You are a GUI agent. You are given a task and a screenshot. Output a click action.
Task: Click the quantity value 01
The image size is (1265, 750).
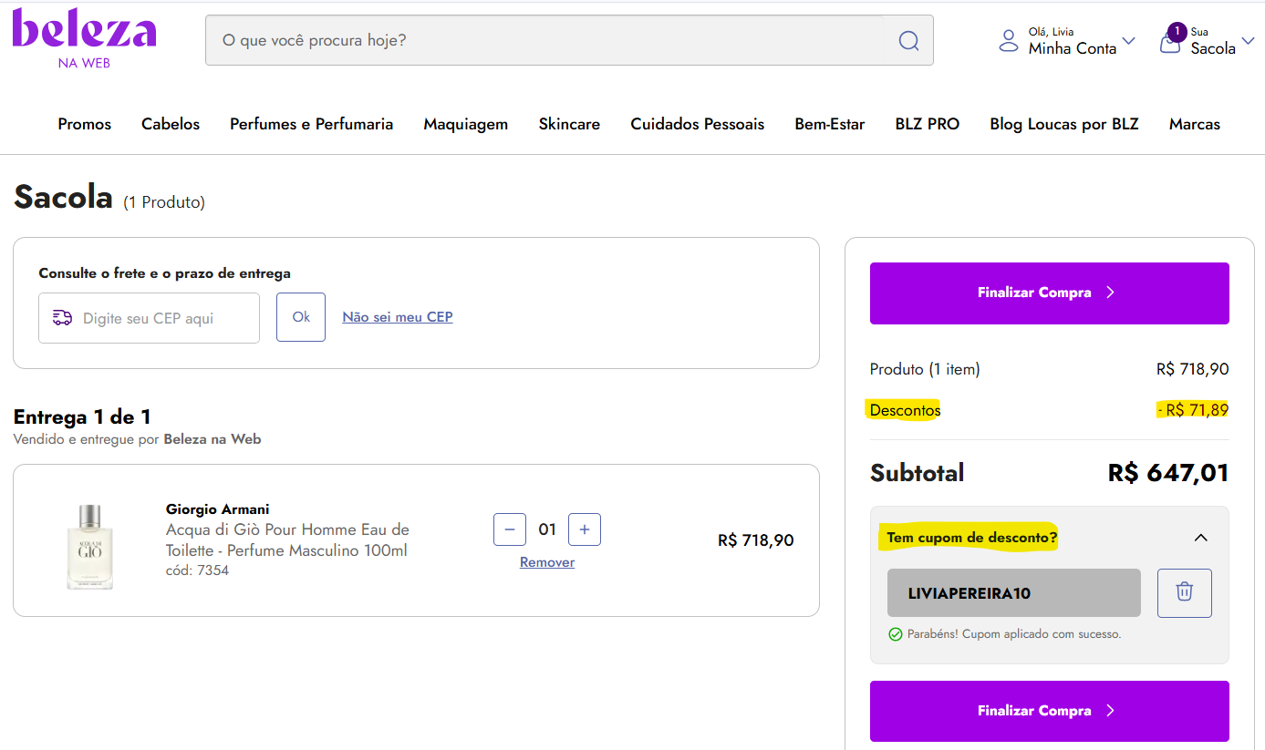(x=547, y=529)
